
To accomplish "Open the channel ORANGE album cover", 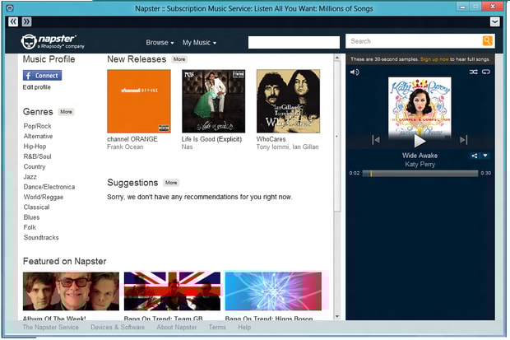I will (x=139, y=101).
